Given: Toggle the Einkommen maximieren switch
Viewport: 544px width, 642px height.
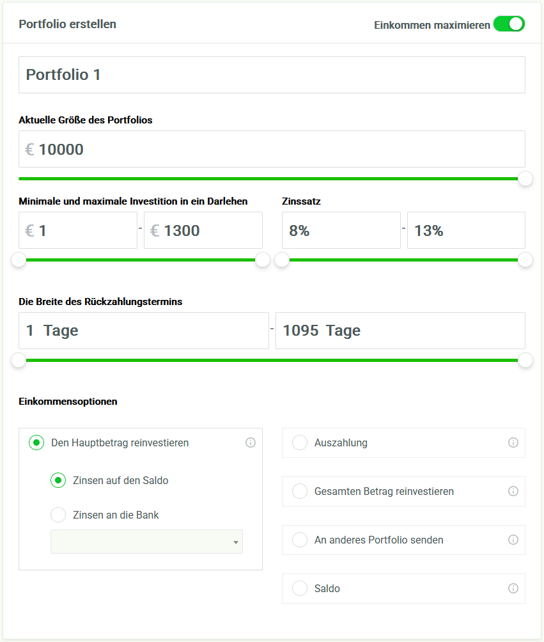Looking at the screenshot, I should 509,24.
